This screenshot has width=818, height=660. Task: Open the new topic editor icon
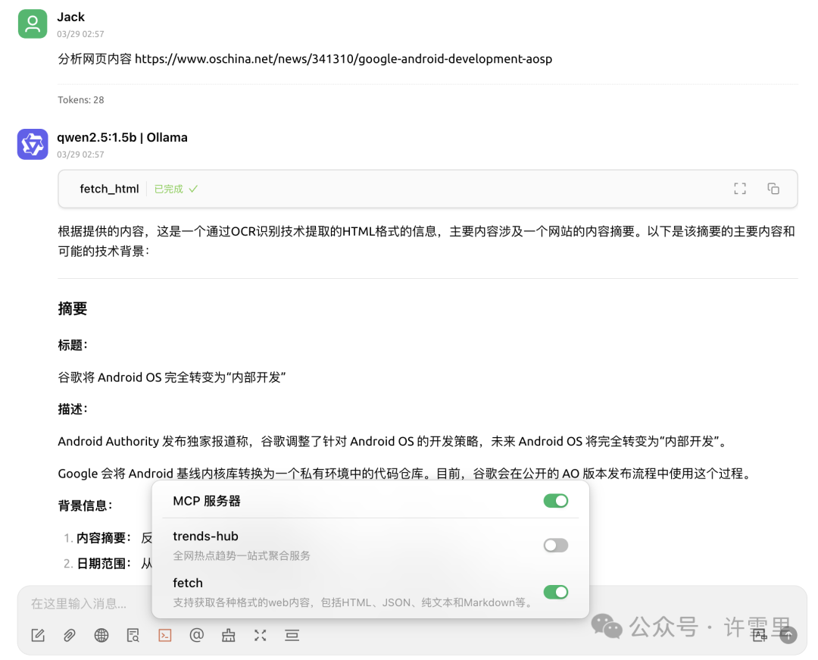pos(37,635)
